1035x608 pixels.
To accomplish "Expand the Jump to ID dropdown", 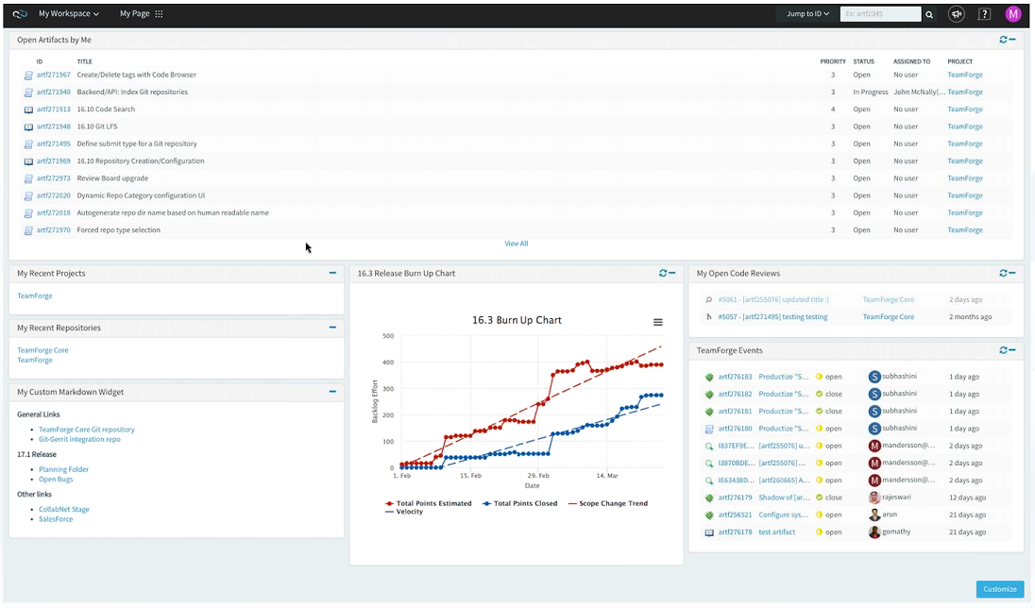I will tap(807, 14).
